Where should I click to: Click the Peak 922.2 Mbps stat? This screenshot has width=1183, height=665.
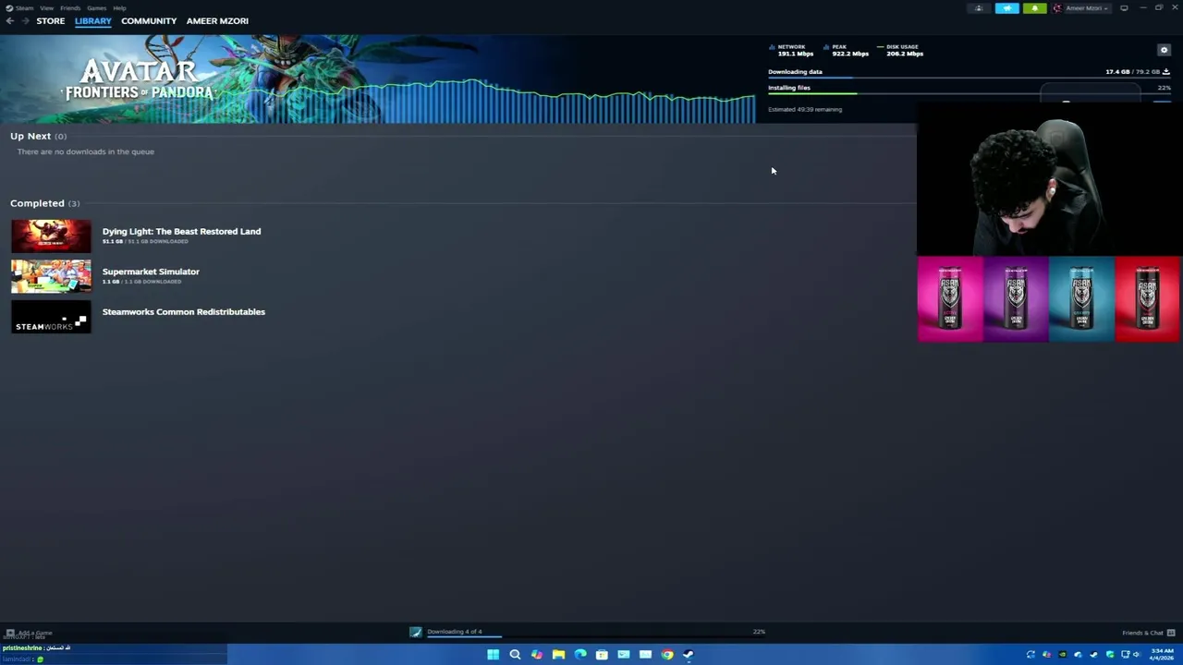(846, 50)
